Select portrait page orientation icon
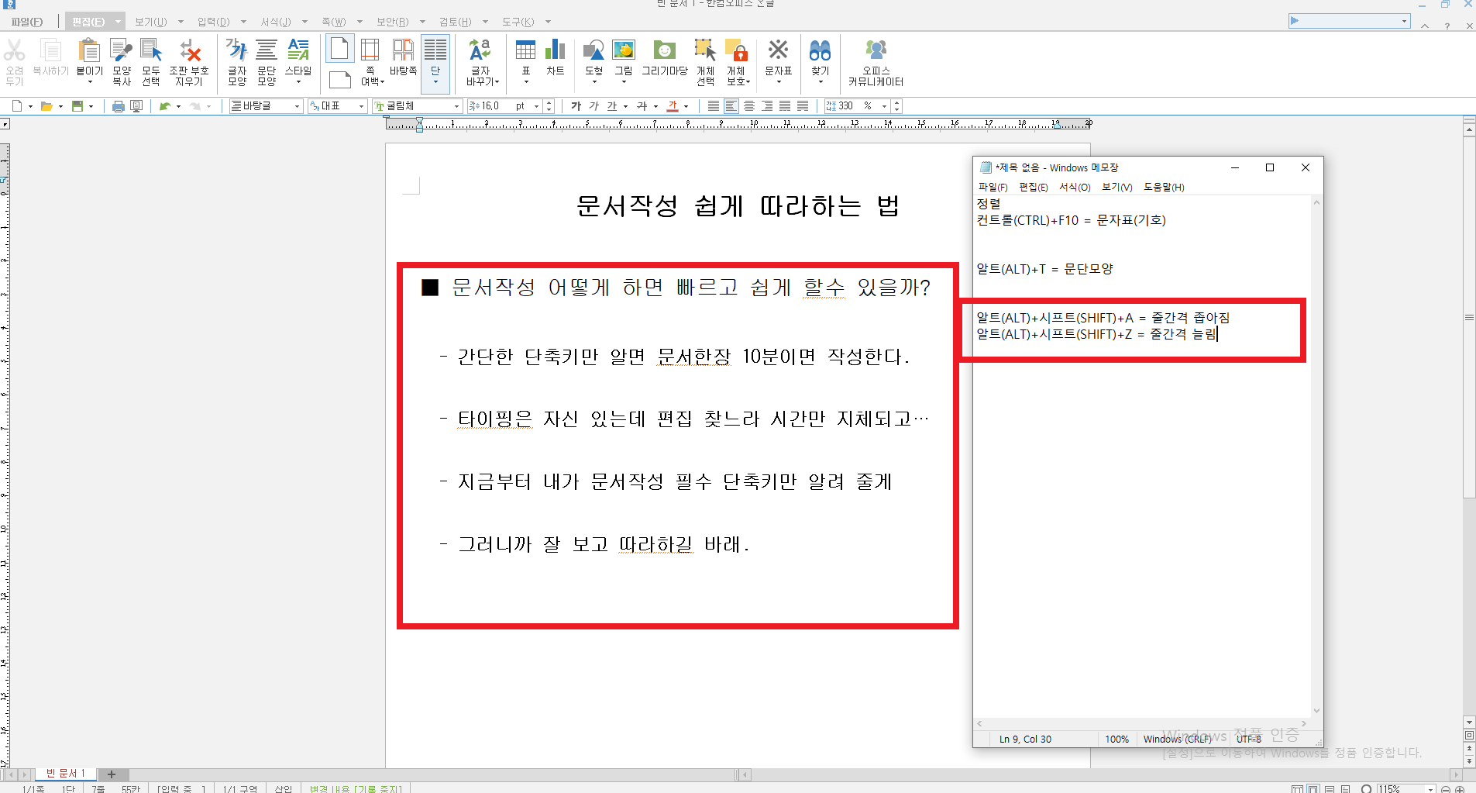The width and height of the screenshot is (1476, 793). [x=339, y=49]
